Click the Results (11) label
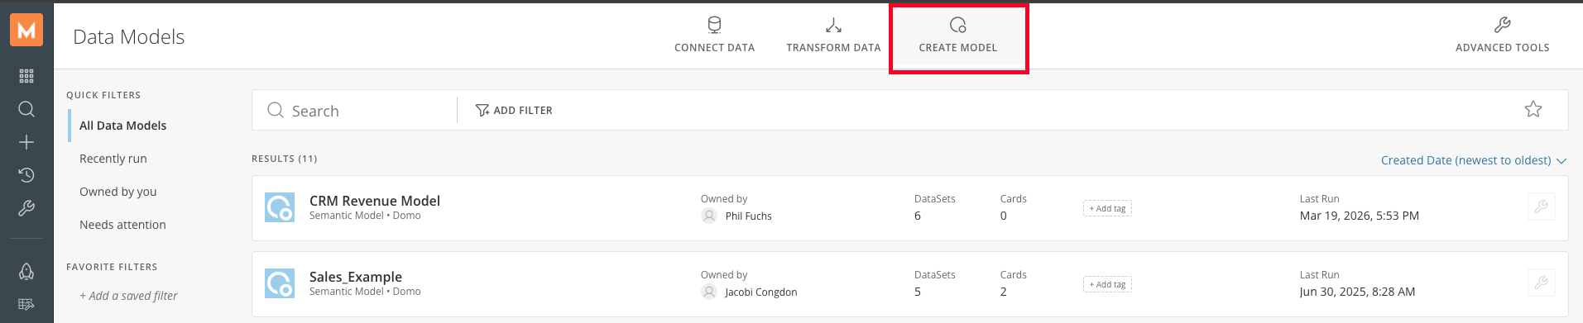1583x323 pixels. [285, 159]
